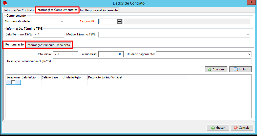Click Data Início grid column header
The image size is (257, 136).
pos(31,77)
